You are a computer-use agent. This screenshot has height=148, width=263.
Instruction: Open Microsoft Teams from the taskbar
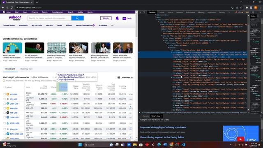(123, 145)
